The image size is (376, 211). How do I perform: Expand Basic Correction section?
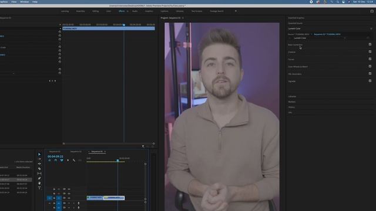[296, 45]
